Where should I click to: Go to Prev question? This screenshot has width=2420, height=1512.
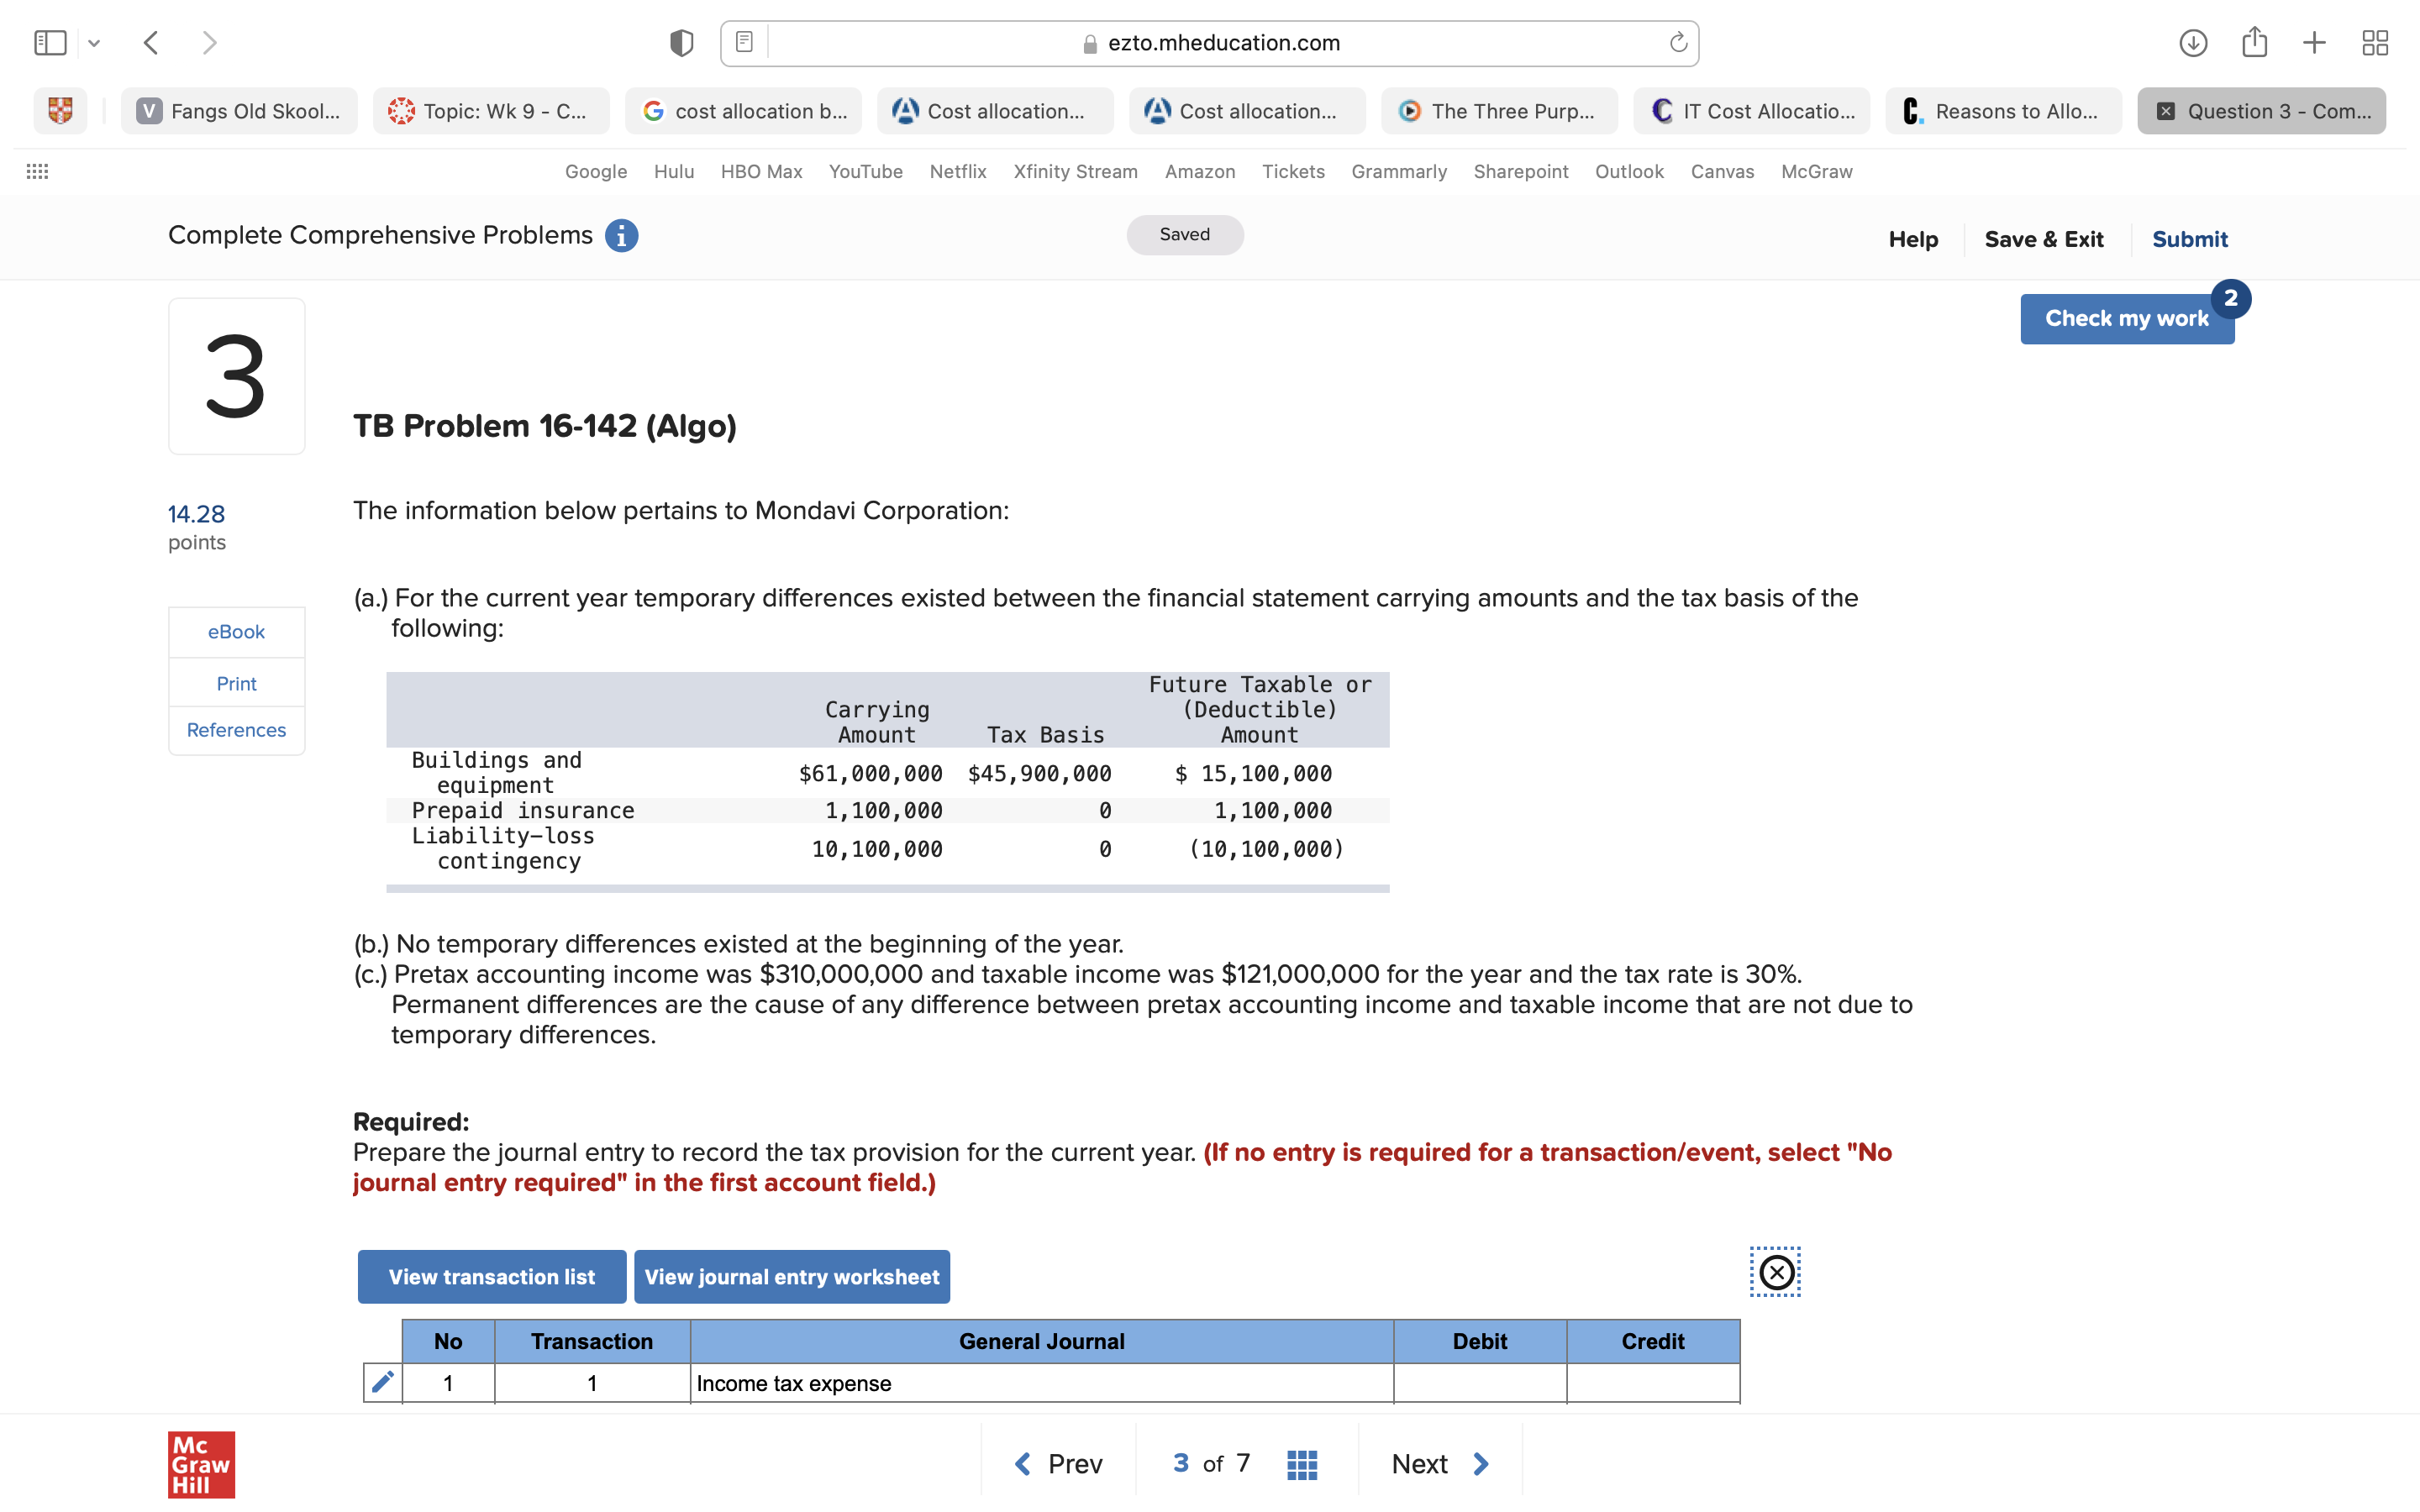pyautogui.click(x=1058, y=1464)
